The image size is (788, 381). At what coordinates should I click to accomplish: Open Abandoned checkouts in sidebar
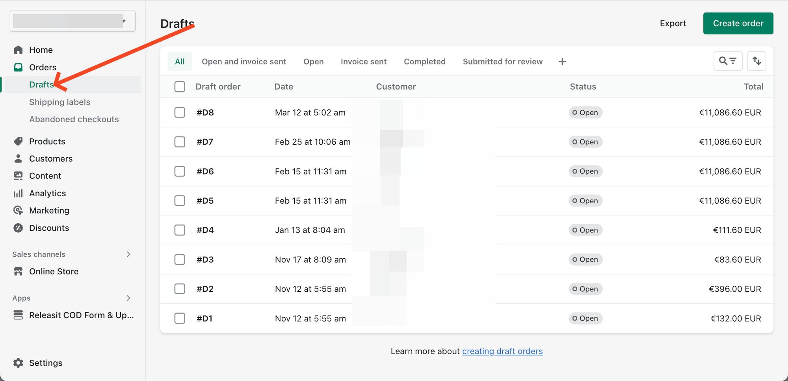click(x=74, y=119)
